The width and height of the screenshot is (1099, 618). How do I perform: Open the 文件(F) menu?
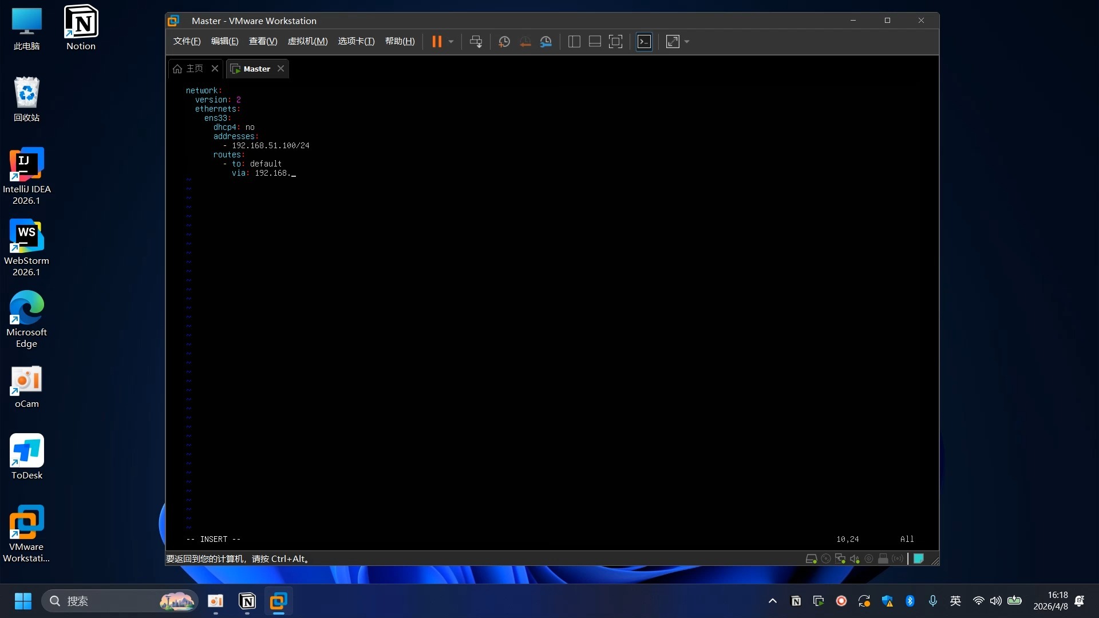click(187, 41)
